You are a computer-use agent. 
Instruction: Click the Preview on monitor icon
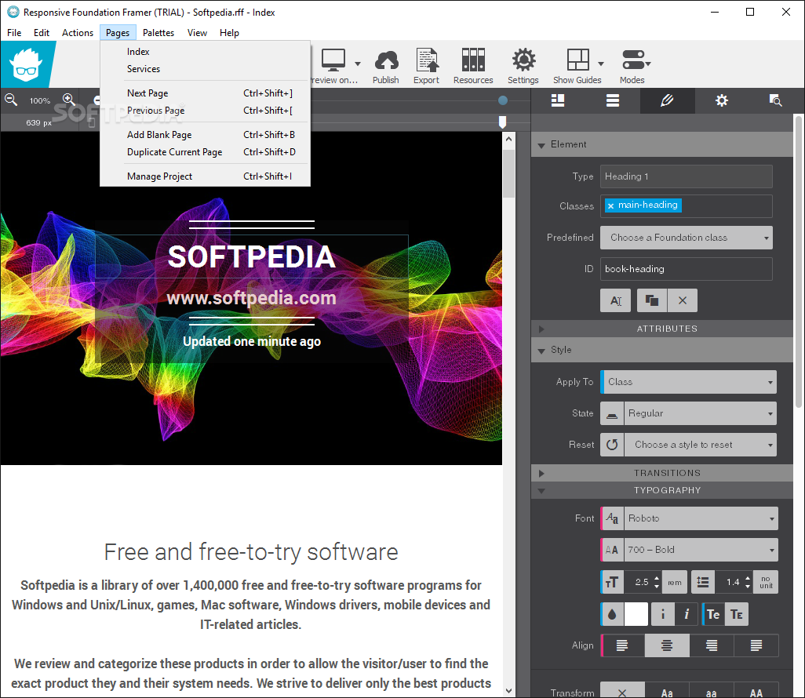coord(333,60)
